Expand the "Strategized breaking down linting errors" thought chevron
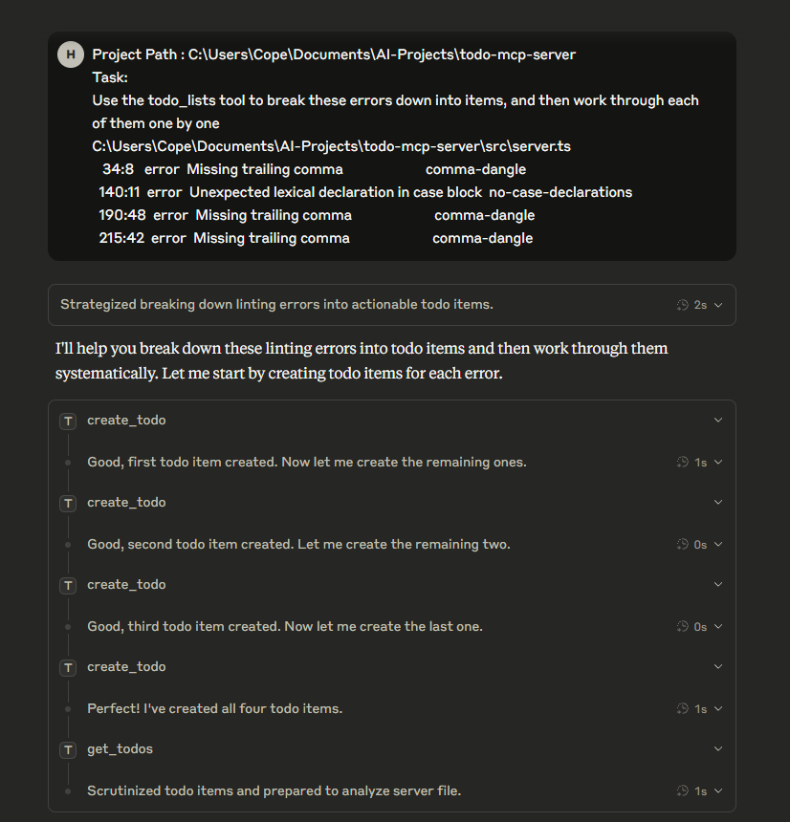790x822 pixels. tap(718, 305)
